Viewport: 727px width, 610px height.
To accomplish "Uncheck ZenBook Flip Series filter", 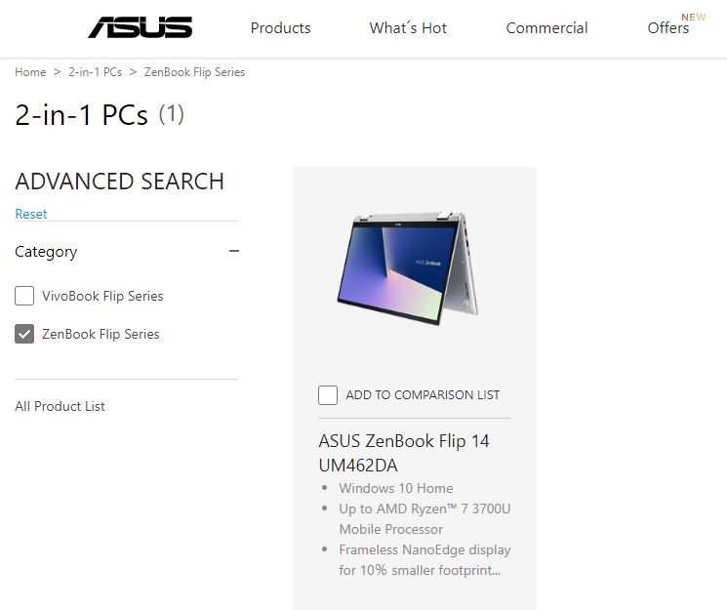I will pyautogui.click(x=24, y=334).
